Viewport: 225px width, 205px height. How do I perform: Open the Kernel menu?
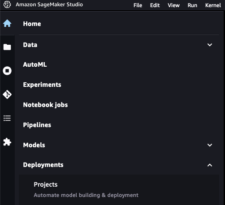point(213,5)
